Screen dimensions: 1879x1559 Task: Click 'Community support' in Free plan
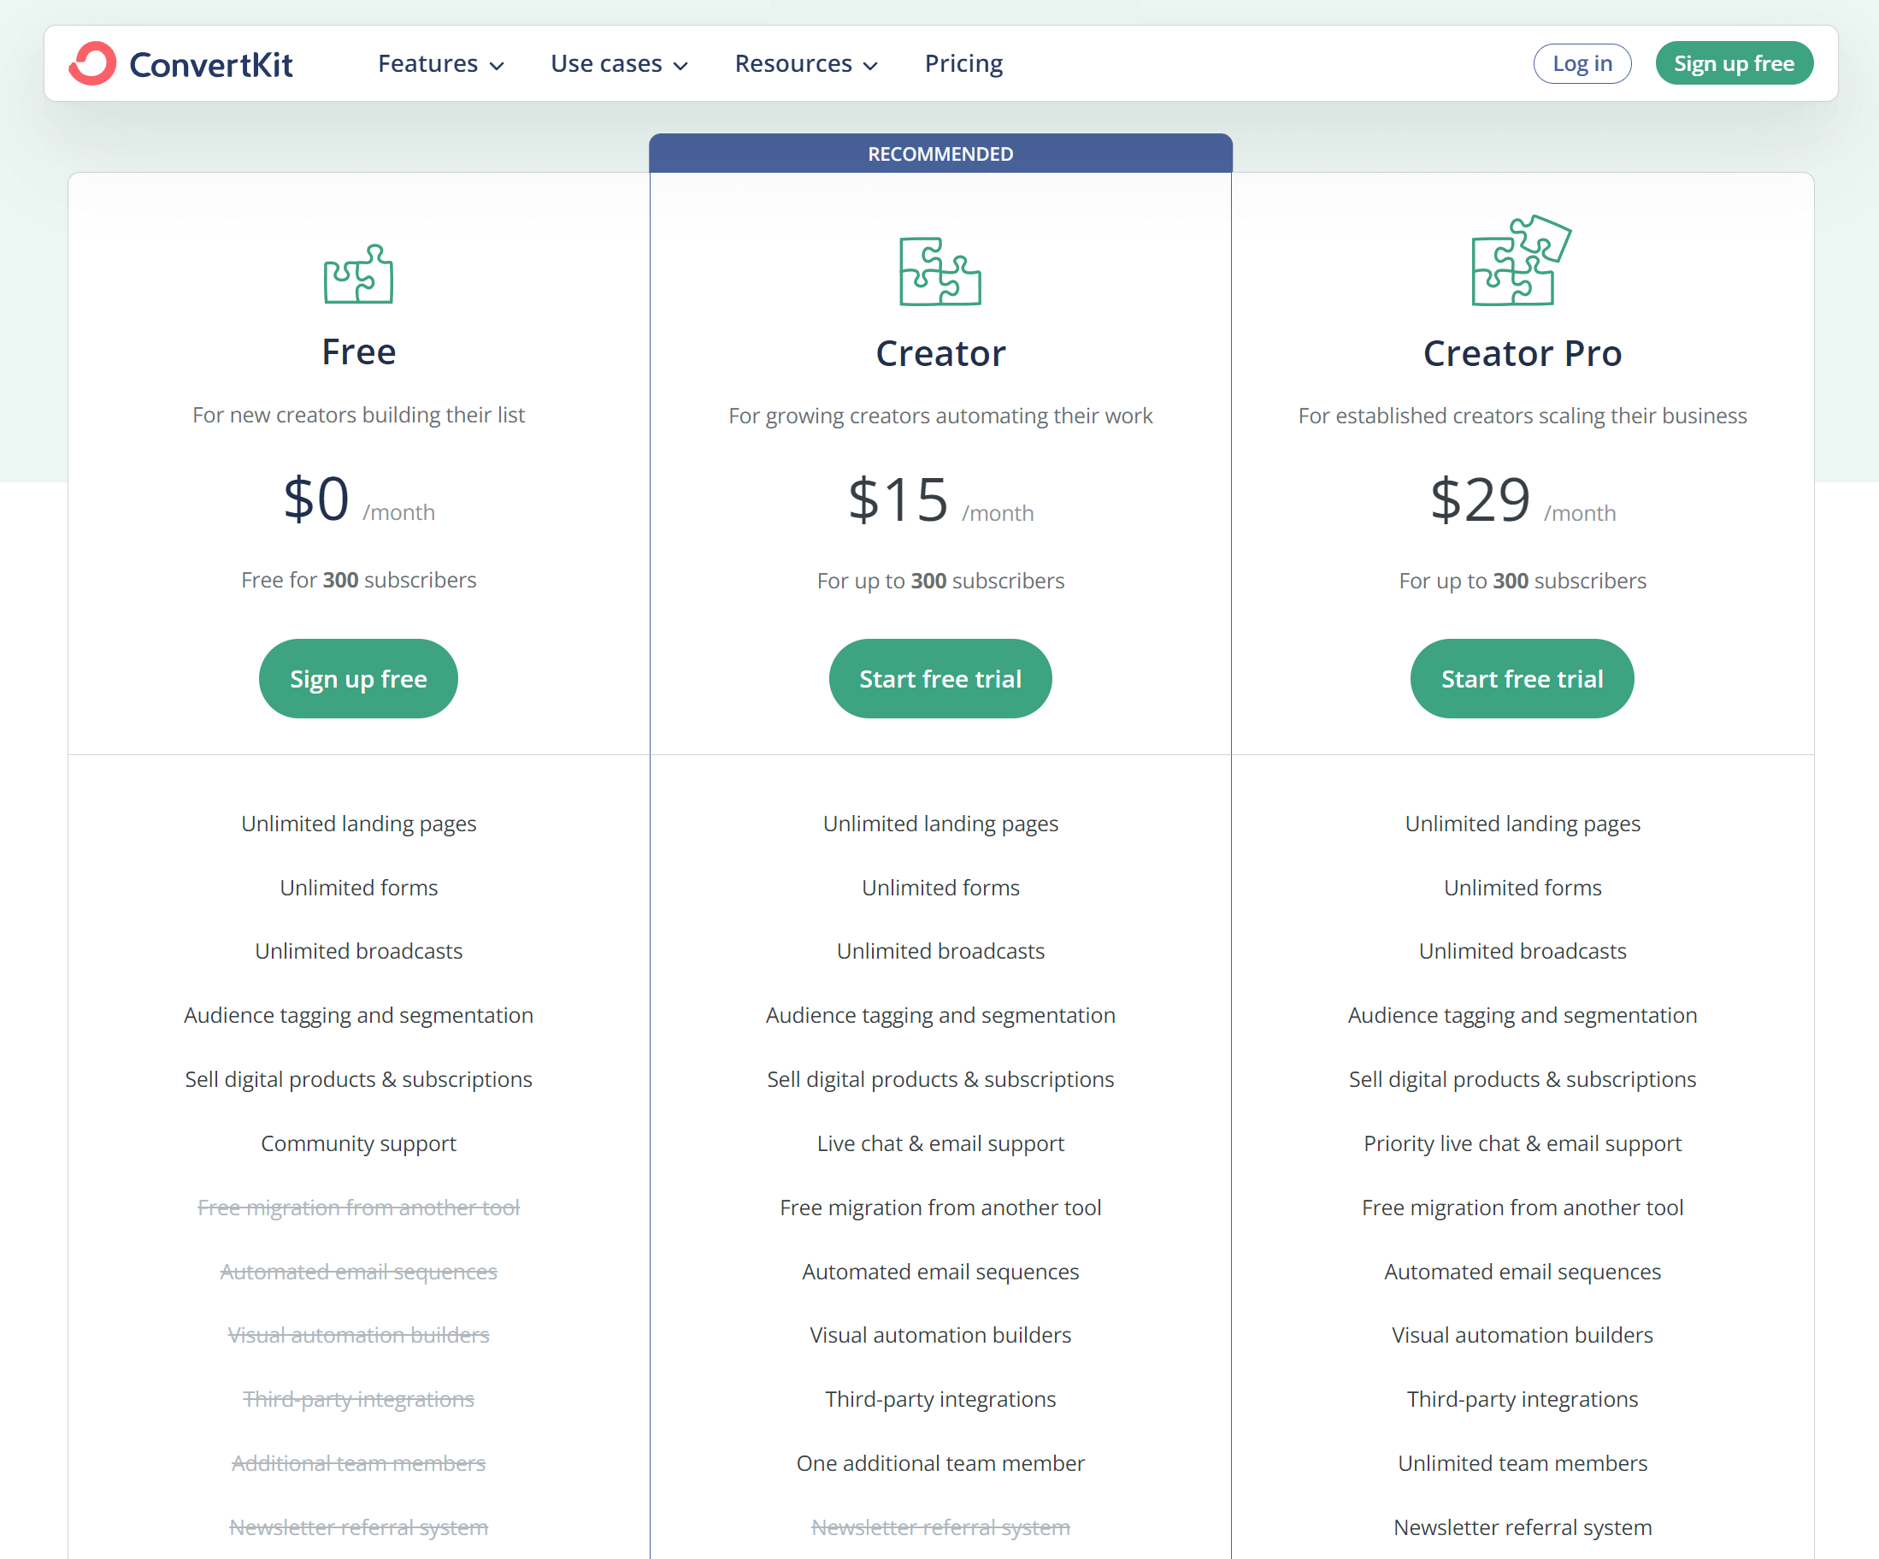pyautogui.click(x=359, y=1143)
